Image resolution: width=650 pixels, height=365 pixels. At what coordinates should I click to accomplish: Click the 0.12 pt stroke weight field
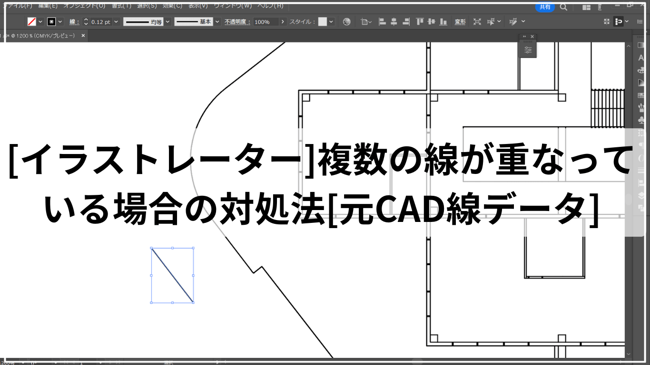pos(100,22)
